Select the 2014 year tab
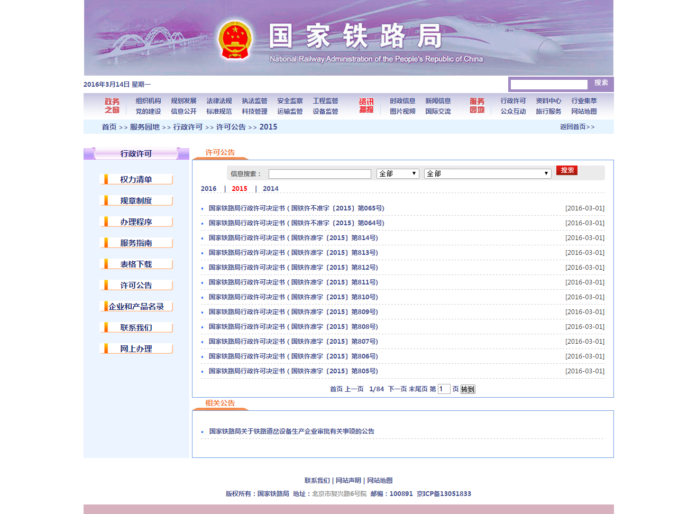The image size is (697, 514). (270, 189)
